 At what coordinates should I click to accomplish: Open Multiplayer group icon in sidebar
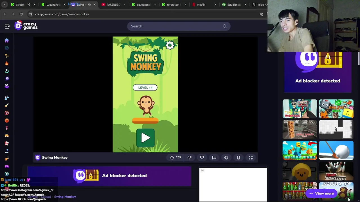(7, 86)
